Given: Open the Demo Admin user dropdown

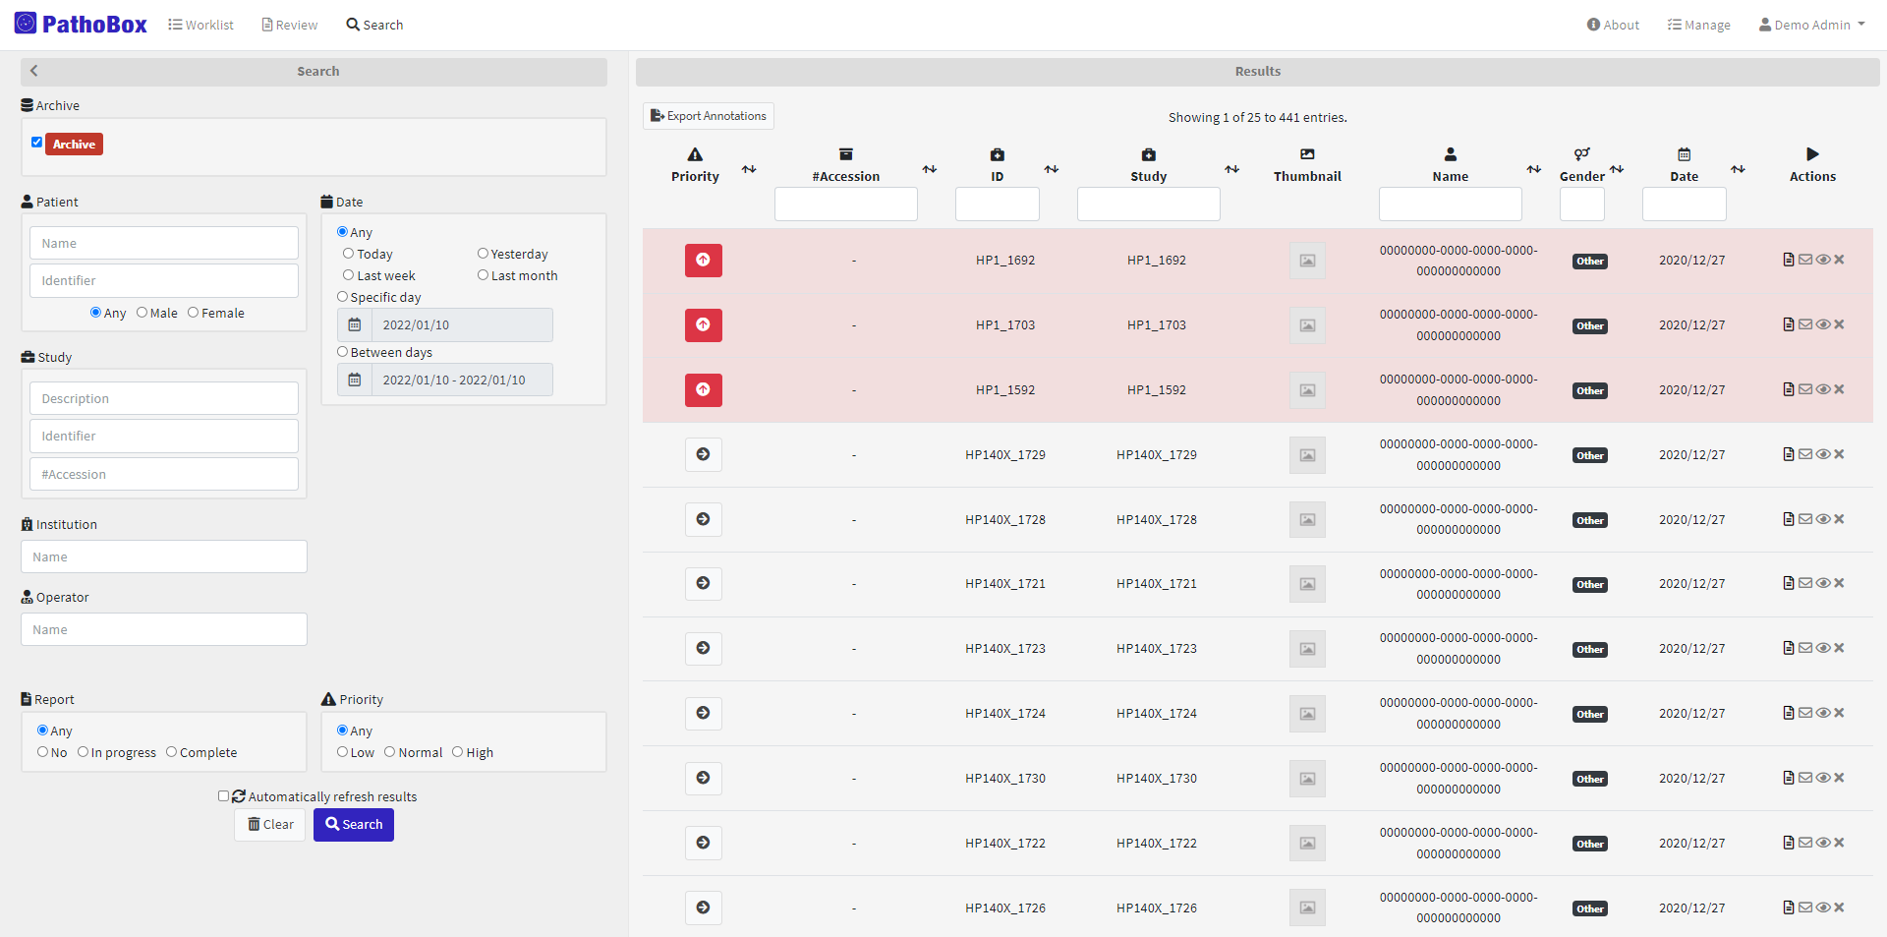Looking at the screenshot, I should (1811, 25).
